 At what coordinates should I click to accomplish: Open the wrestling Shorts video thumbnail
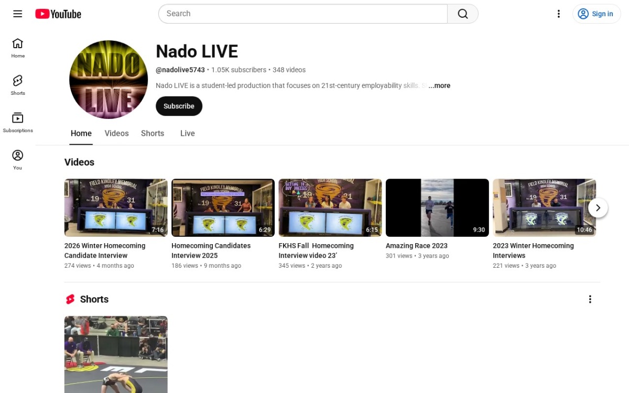click(116, 354)
